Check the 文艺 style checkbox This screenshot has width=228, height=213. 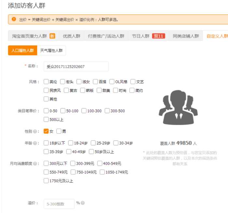tap(133, 82)
